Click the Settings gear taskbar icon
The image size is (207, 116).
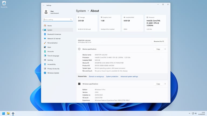point(13,114)
